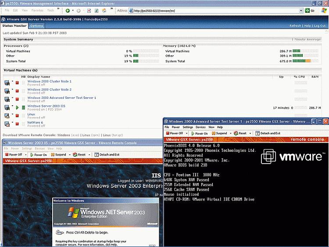
Task: Click Power On in Test Server 1 console
Action: [x=200, y=133]
